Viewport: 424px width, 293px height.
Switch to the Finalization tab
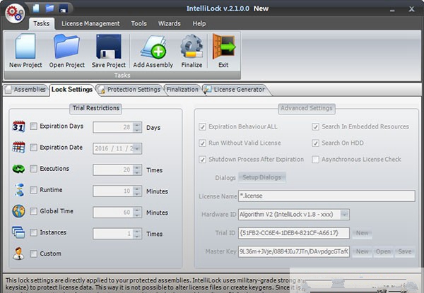coord(182,90)
